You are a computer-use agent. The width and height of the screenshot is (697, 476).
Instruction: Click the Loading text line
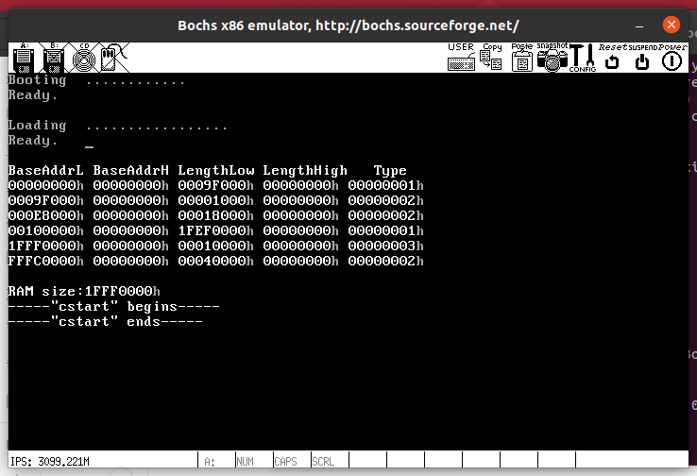coord(117,126)
